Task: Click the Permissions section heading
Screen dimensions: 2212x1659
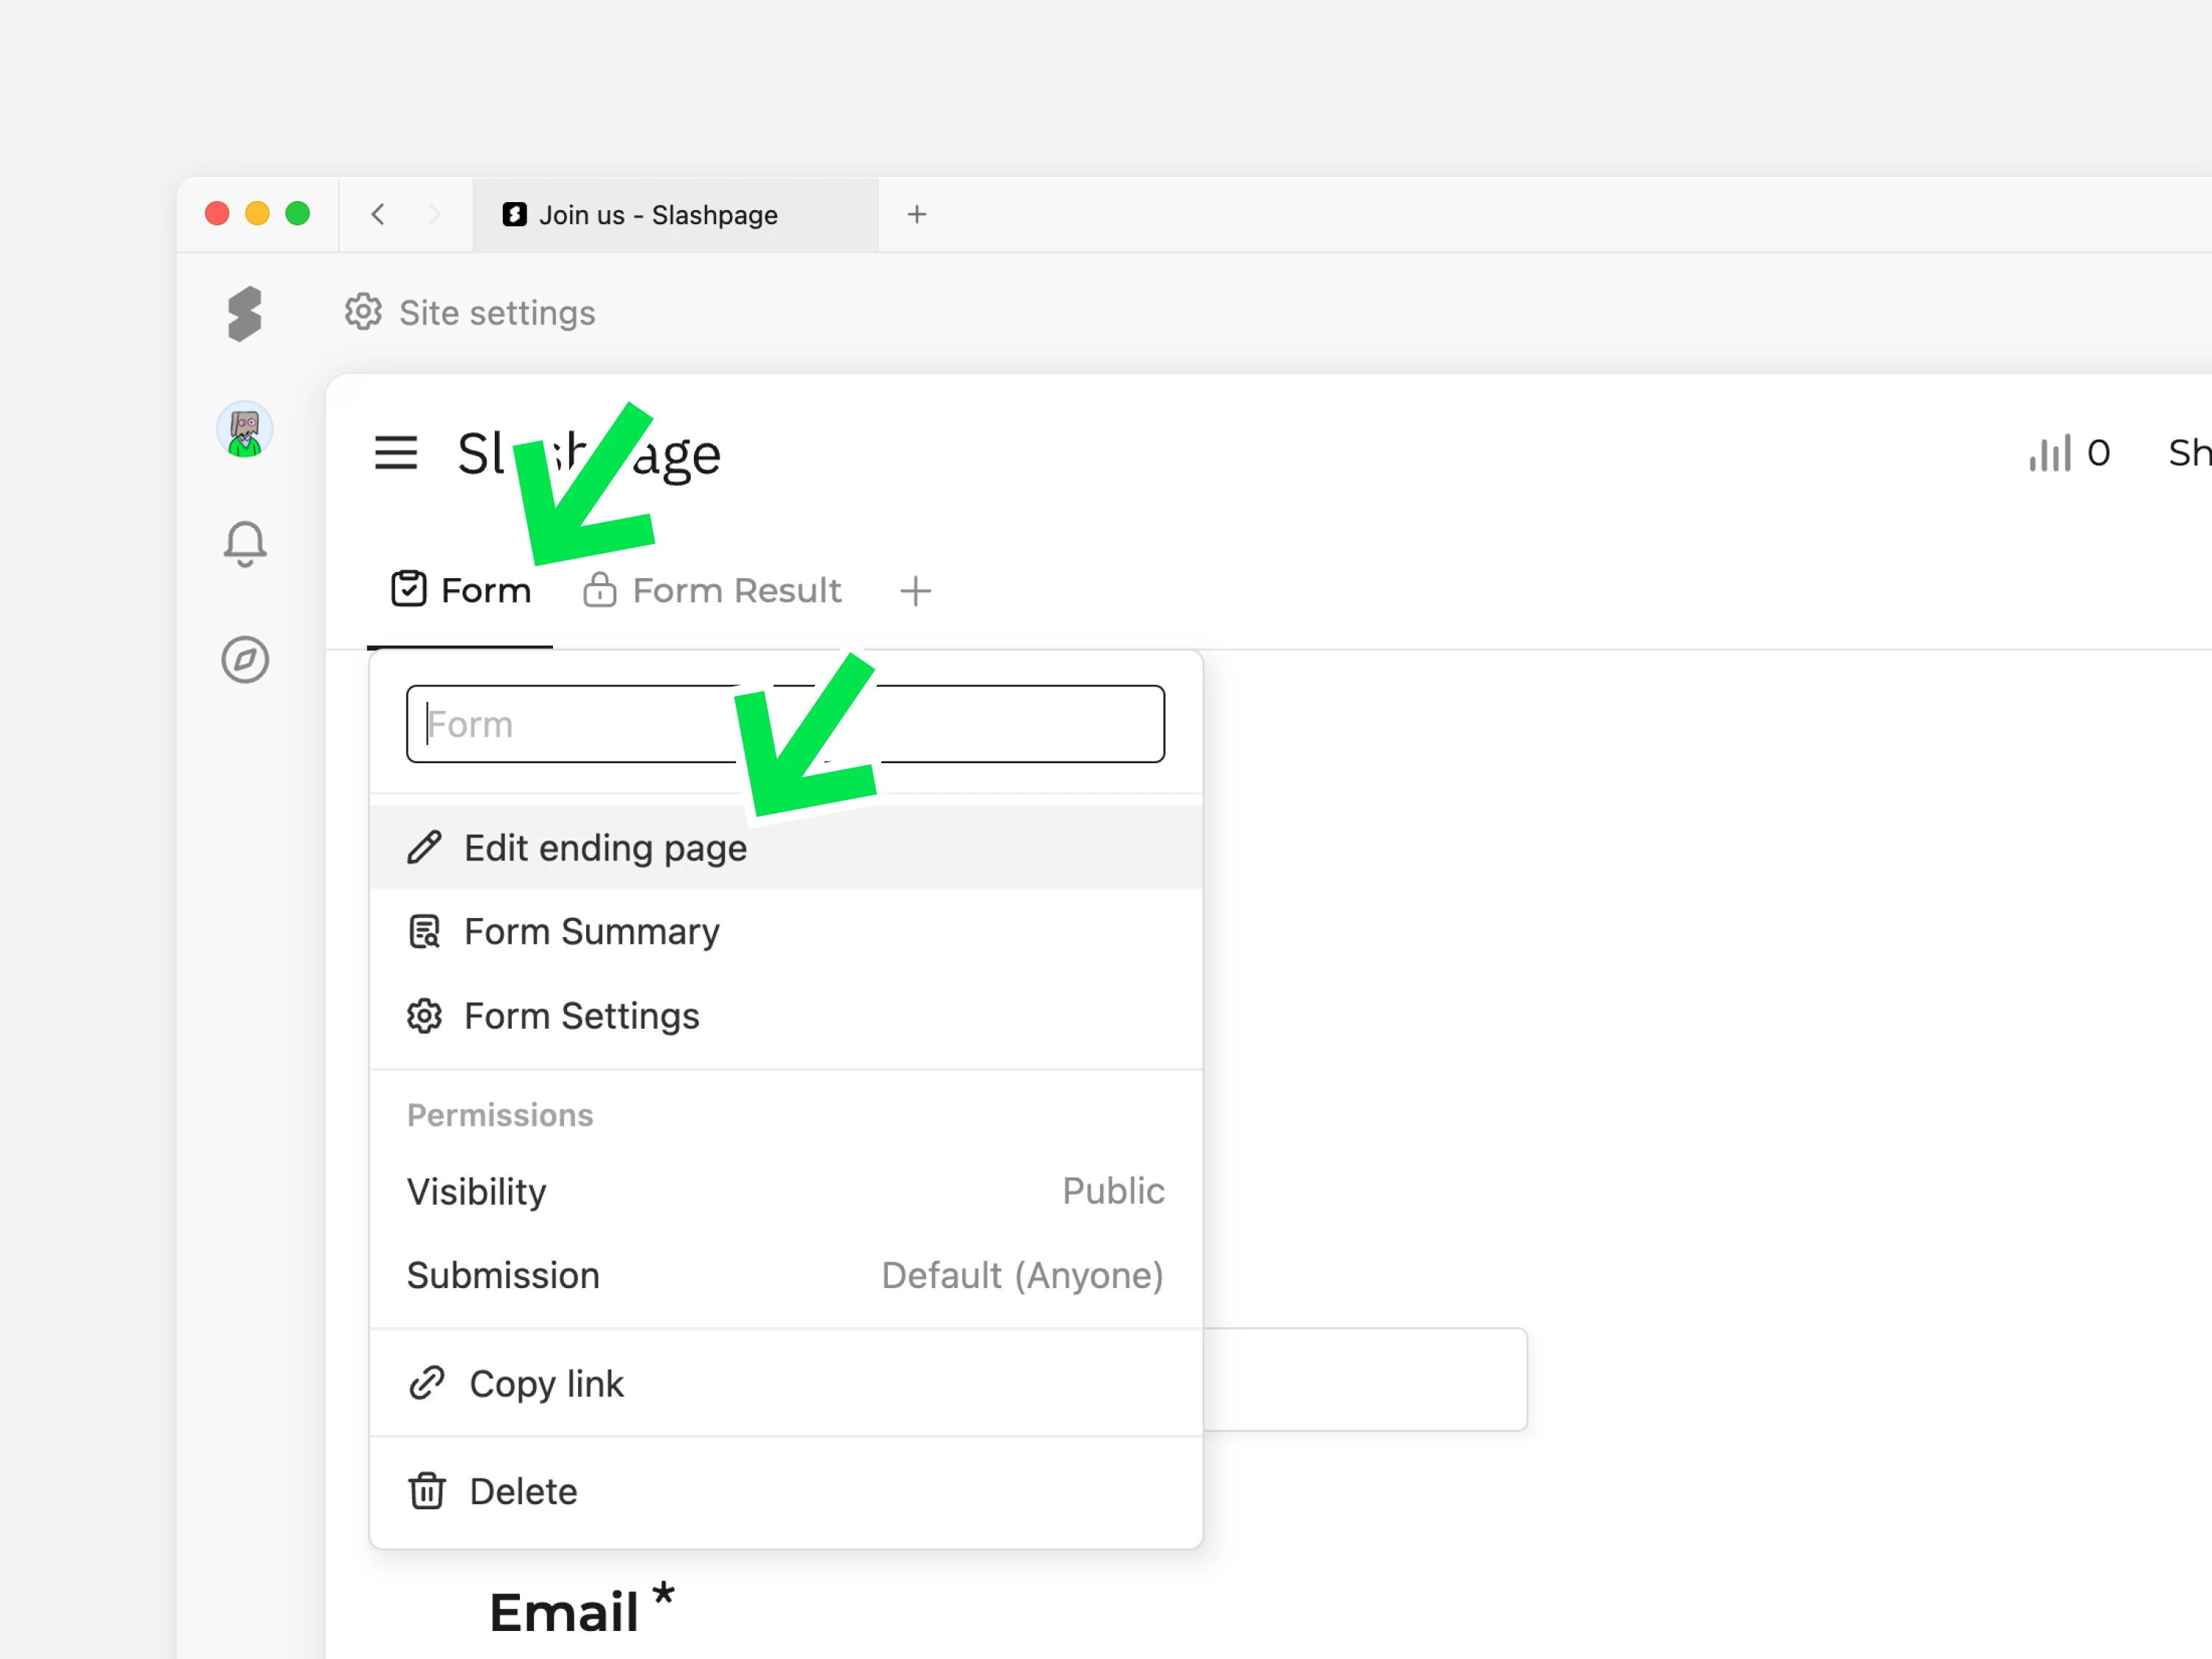Action: [500, 1115]
